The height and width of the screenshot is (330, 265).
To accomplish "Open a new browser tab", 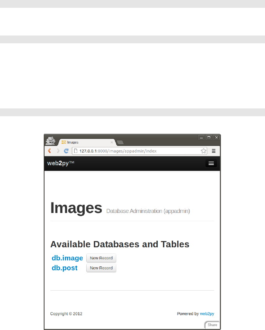I will point(120,142).
